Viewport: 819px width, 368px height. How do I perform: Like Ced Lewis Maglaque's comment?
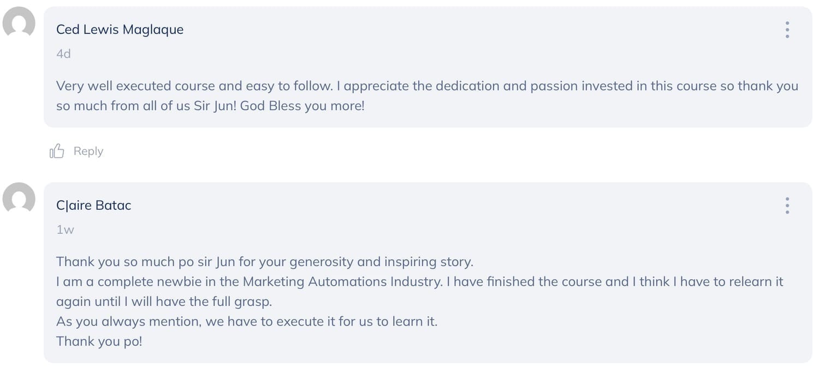point(57,151)
